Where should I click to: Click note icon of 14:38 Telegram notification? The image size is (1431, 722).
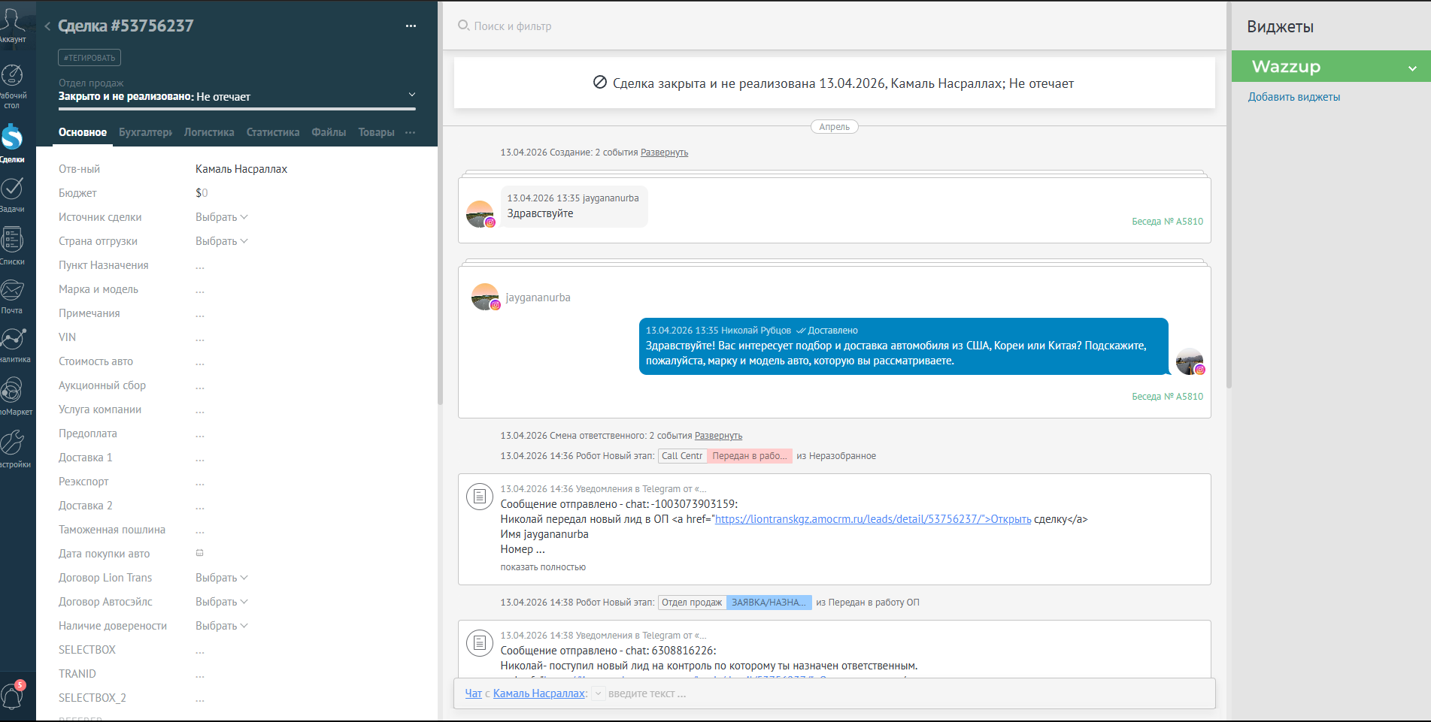click(480, 643)
